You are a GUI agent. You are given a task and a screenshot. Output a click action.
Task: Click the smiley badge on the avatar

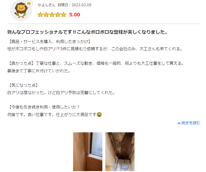[x=29, y=4]
